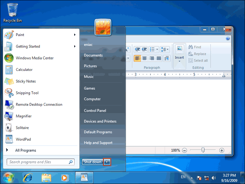Open the network status tray icon
This screenshot has width=245, height=184.
[x=206, y=178]
